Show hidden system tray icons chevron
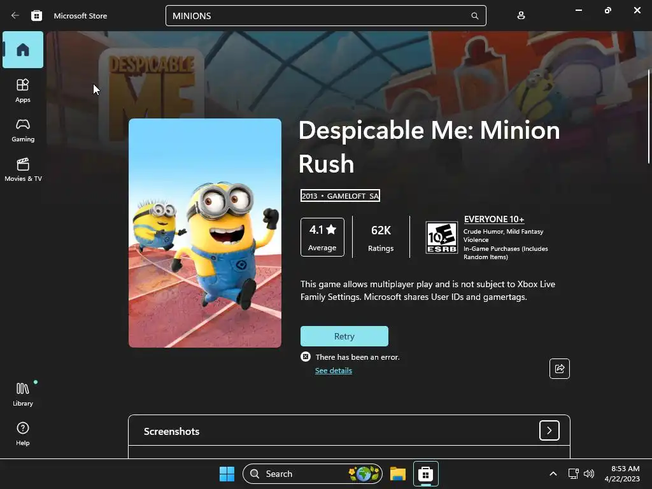This screenshot has height=489, width=652. click(553, 474)
